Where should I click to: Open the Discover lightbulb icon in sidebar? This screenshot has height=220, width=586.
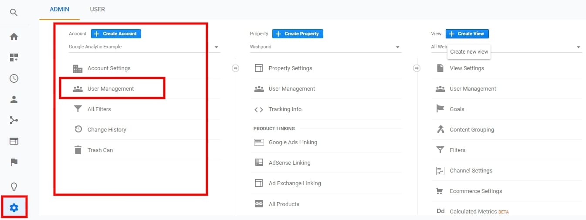(14, 187)
